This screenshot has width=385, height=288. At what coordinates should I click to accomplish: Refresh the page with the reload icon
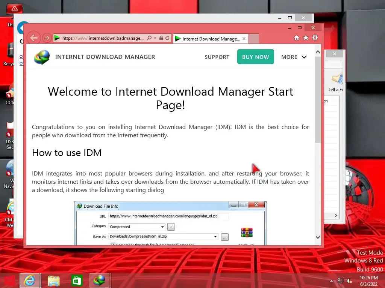(x=167, y=38)
